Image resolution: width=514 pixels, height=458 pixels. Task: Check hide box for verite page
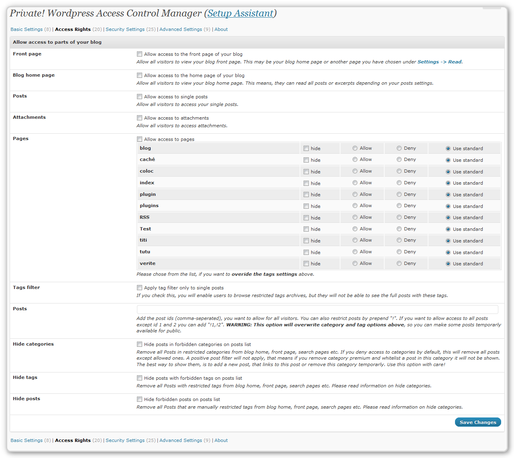coord(306,263)
